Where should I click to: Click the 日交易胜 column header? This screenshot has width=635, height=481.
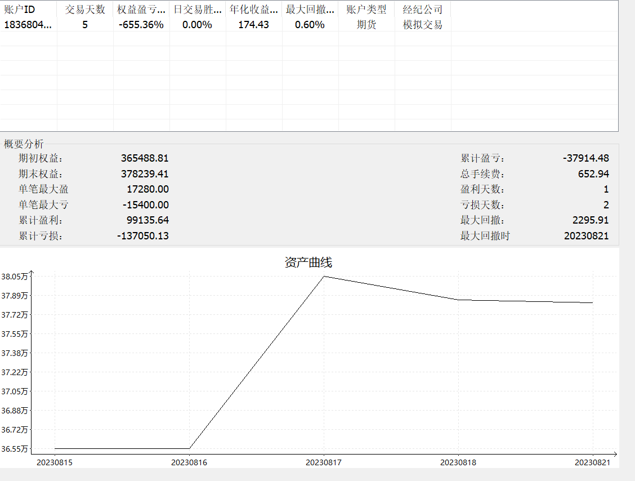197,10
